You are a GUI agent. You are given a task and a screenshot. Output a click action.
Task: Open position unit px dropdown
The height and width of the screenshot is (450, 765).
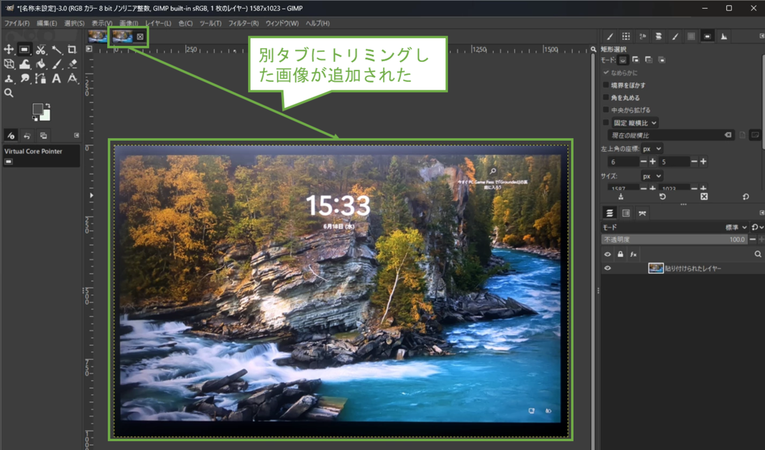[652, 148]
